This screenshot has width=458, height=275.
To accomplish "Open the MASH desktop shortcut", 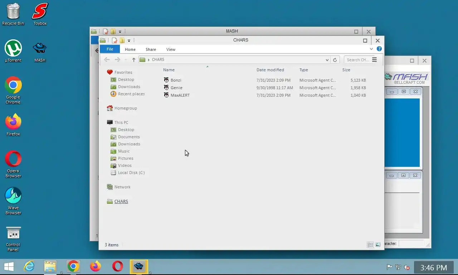I will point(40,52).
